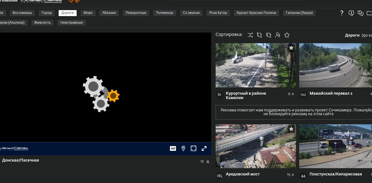
Task: Click the loading gears in video player
Action: point(101,94)
